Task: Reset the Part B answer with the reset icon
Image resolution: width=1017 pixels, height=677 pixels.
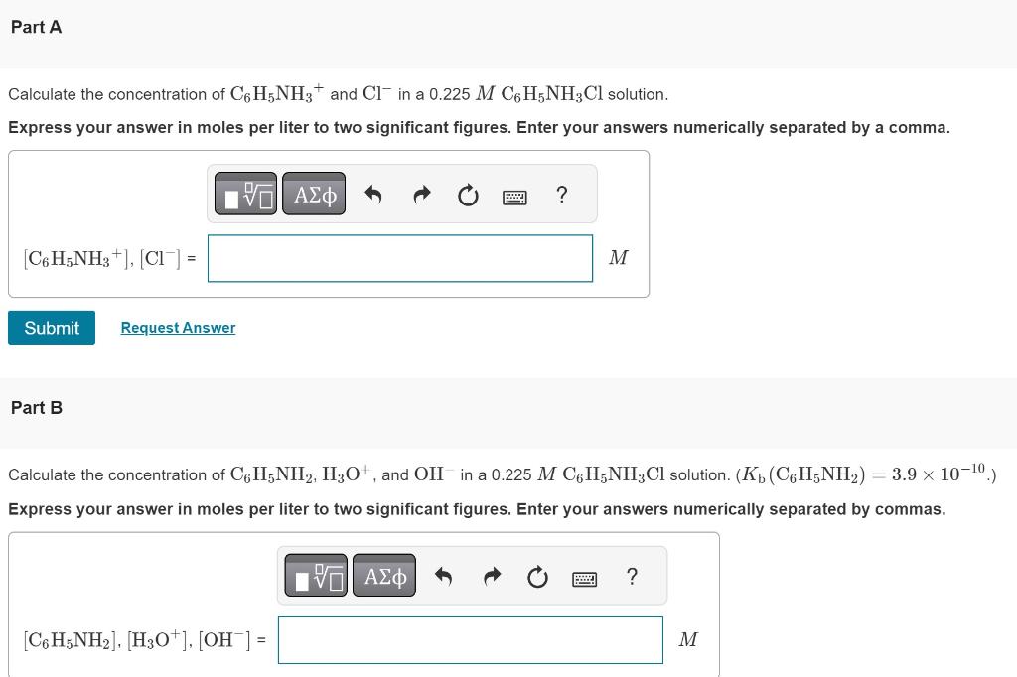Action: [537, 577]
